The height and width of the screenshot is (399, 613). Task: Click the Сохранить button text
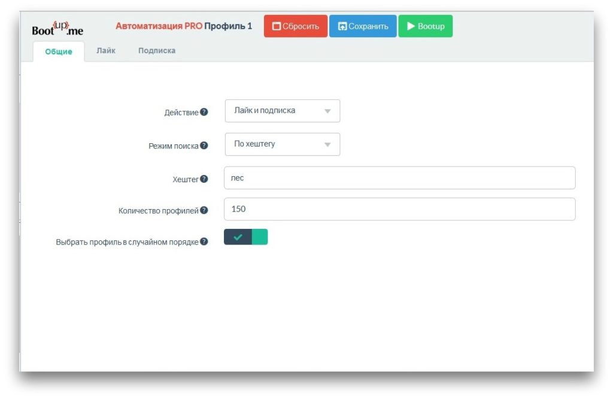pos(368,26)
